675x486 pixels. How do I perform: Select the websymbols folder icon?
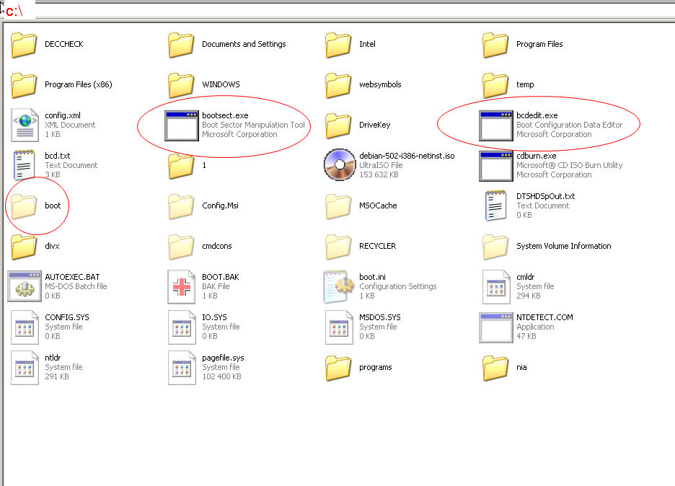(338, 85)
